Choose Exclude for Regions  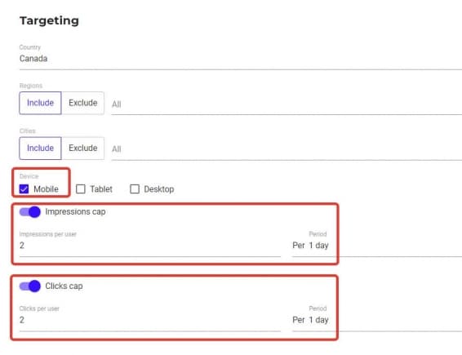[x=82, y=103]
